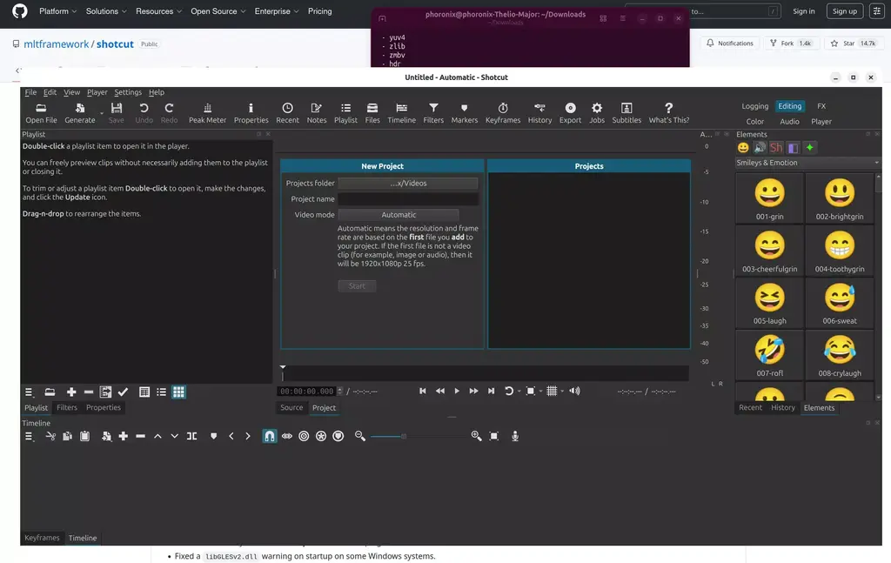Toggle the Timeline toolbar icon
Viewport: 891px width, 563px height.
(x=401, y=112)
